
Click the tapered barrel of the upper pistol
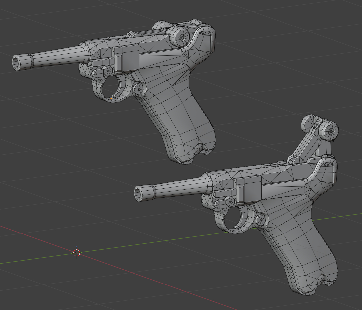coord(56,56)
